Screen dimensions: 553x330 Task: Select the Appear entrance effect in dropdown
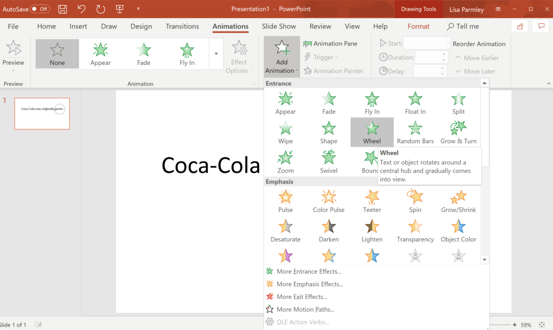pyautogui.click(x=285, y=103)
